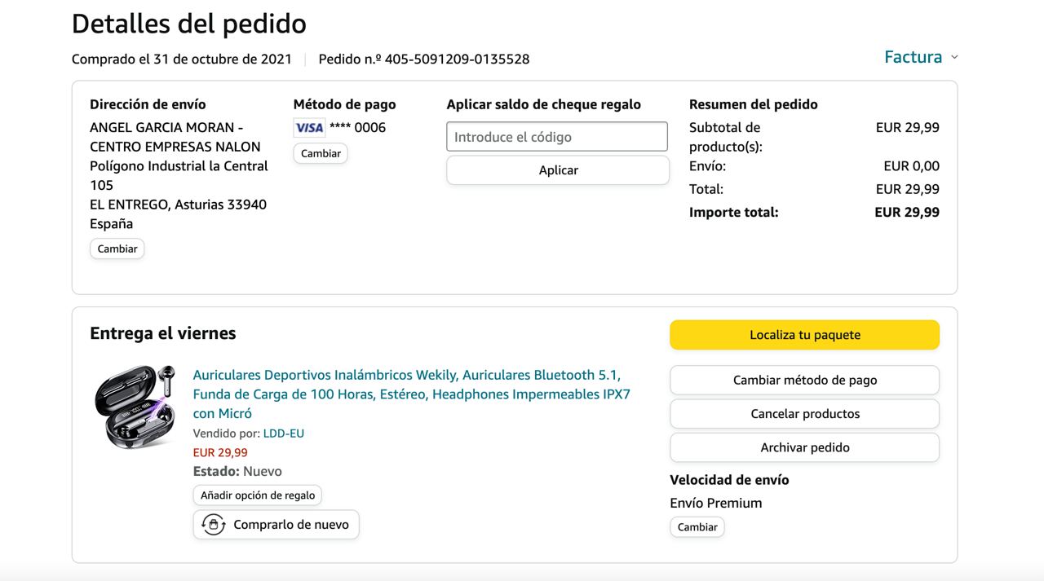Click the buy-again circular arrows icon

pyautogui.click(x=213, y=525)
